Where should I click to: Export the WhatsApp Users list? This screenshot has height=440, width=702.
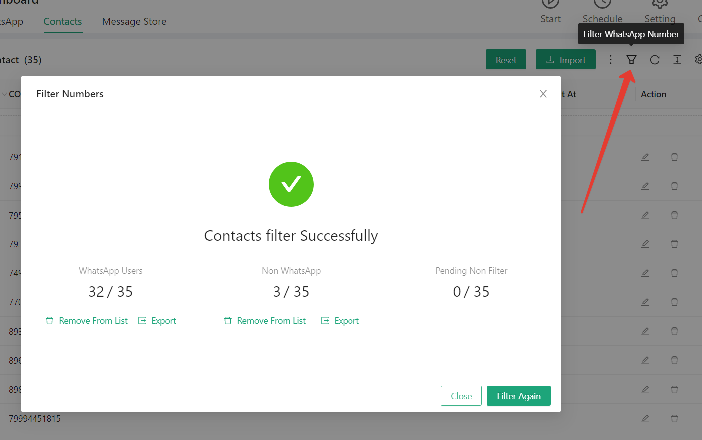(x=157, y=321)
